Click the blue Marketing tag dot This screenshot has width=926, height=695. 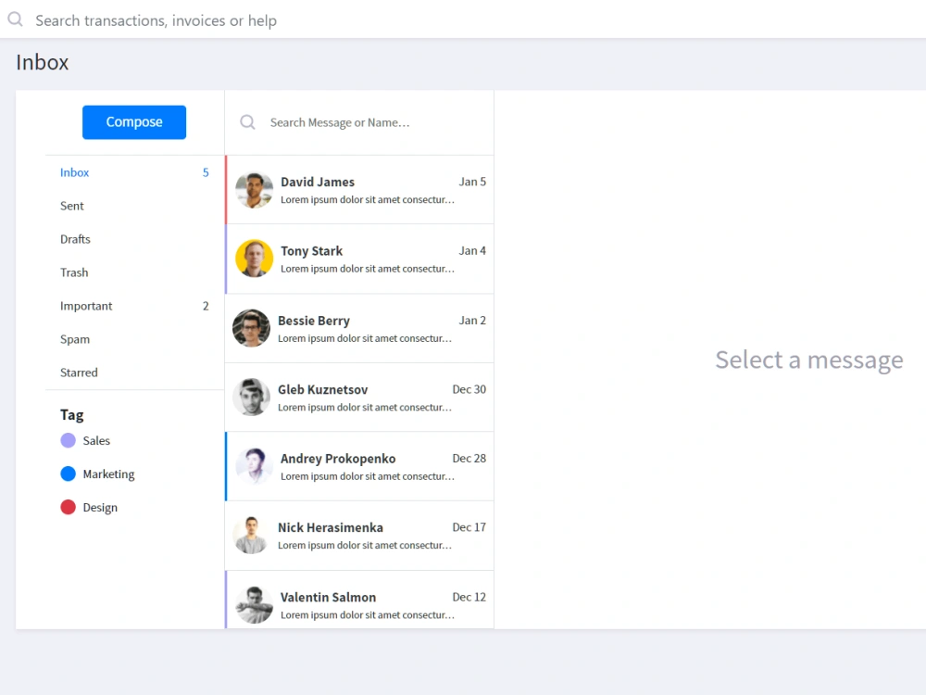click(x=68, y=474)
